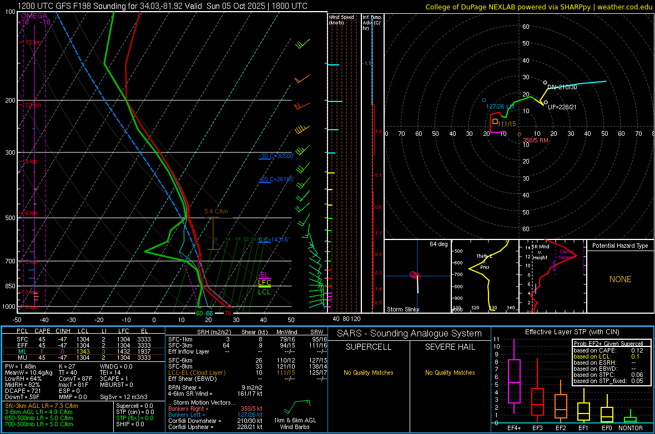The image size is (655, 434).
Task: Click the surface dewpoint value 60
Action: pyautogui.click(x=200, y=313)
